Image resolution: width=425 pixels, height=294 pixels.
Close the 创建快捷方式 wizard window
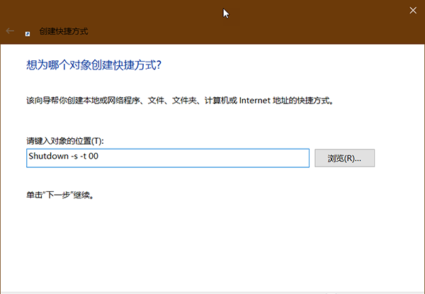413,10
